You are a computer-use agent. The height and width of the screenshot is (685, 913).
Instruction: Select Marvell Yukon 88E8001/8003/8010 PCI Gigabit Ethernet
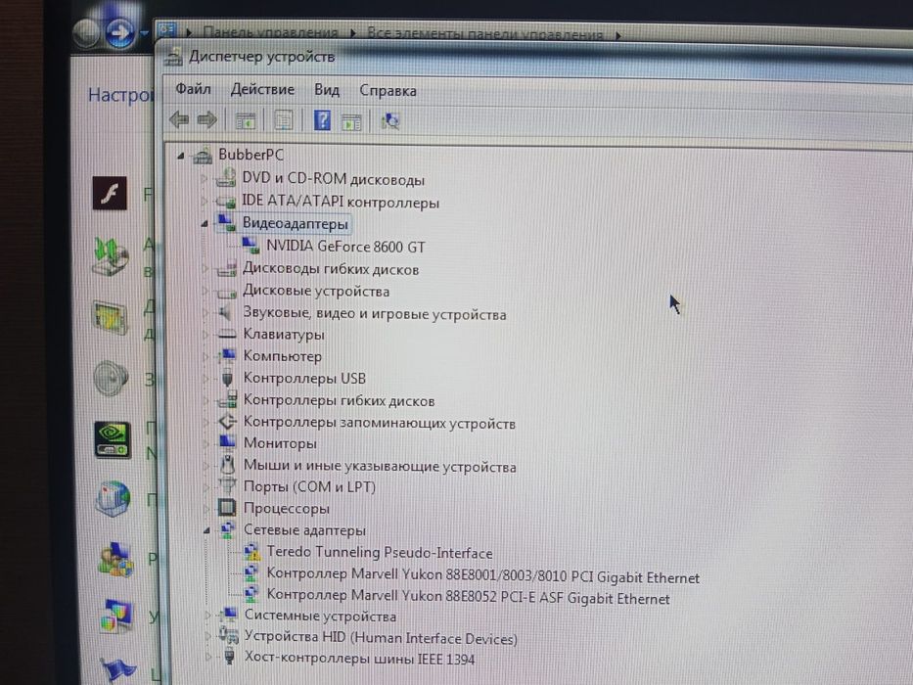coord(483,575)
